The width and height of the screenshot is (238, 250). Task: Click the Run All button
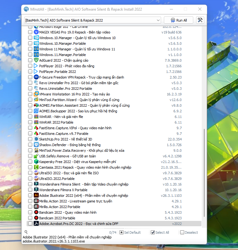[178, 20]
